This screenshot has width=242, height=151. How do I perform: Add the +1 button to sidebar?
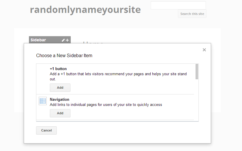point(60,88)
